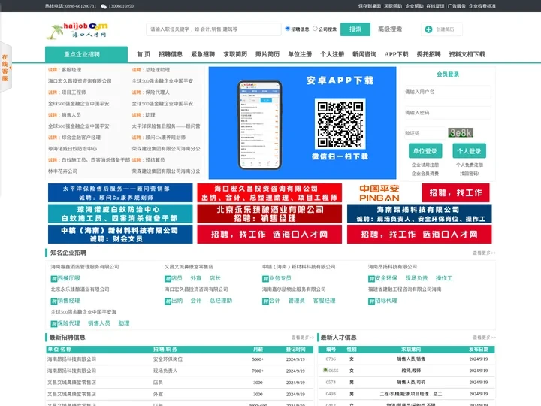Select the 招聘信息 radio button
541x406 pixels.
[x=287, y=29]
